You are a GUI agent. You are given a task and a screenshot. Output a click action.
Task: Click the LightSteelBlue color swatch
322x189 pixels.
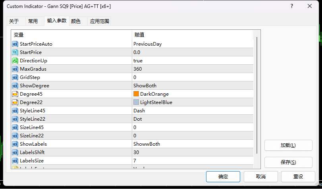coord(136,102)
